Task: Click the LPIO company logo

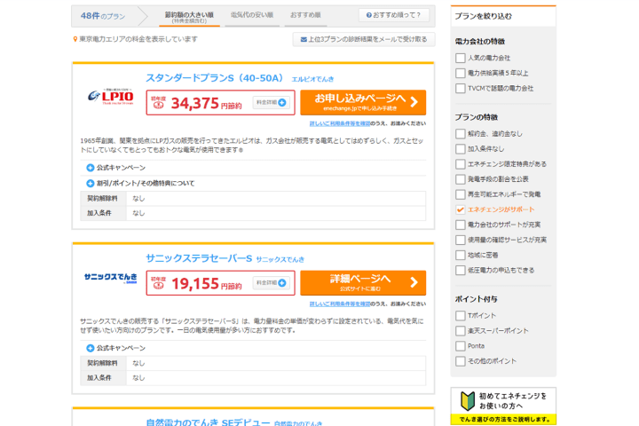Action: (111, 97)
